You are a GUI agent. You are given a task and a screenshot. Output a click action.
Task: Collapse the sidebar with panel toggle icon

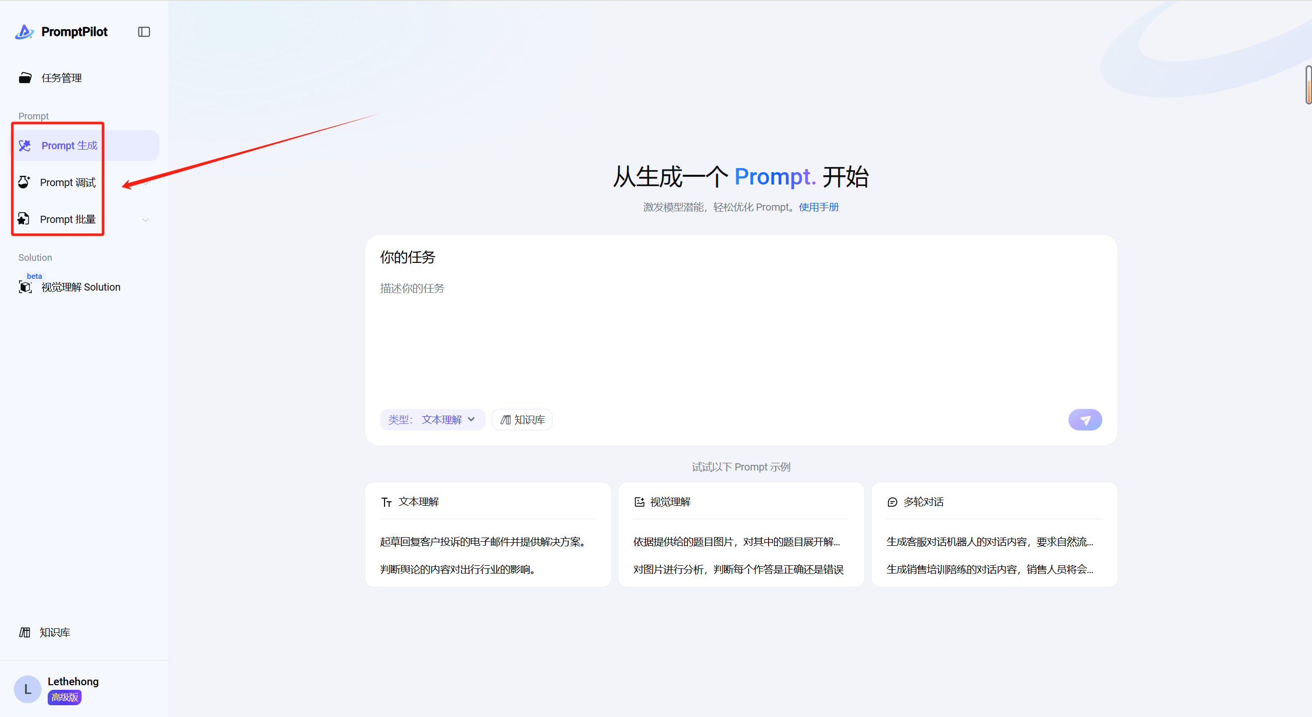coord(144,32)
